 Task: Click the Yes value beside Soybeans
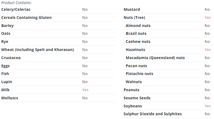[x=208, y=106]
